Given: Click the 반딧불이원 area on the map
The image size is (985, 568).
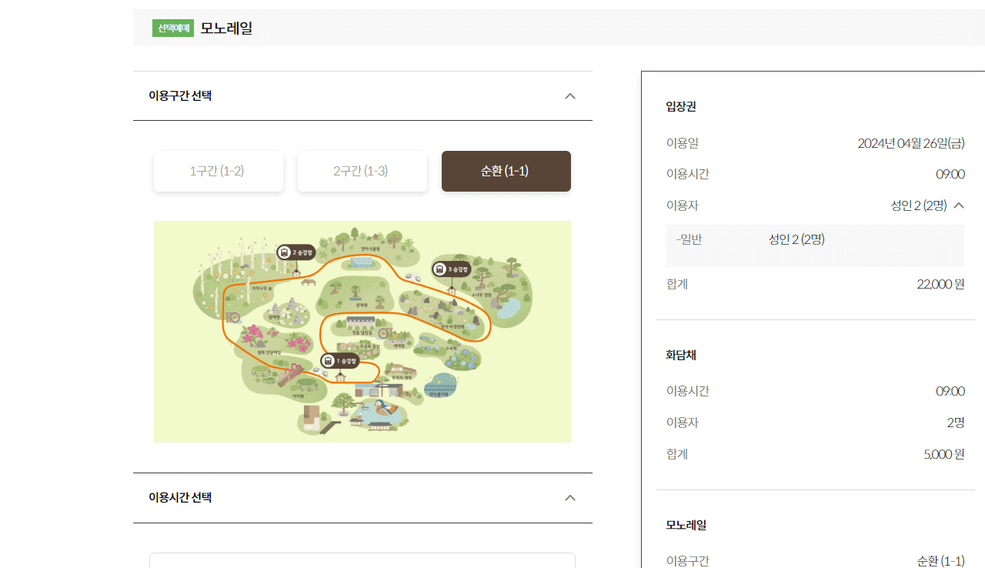Looking at the screenshot, I should 440,385.
